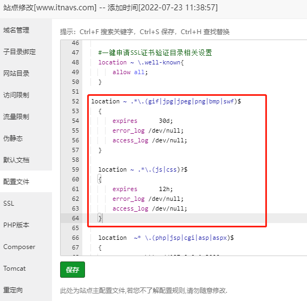Open the 重定向 tab
This screenshot has width=307, height=301.
[x=26, y=290]
